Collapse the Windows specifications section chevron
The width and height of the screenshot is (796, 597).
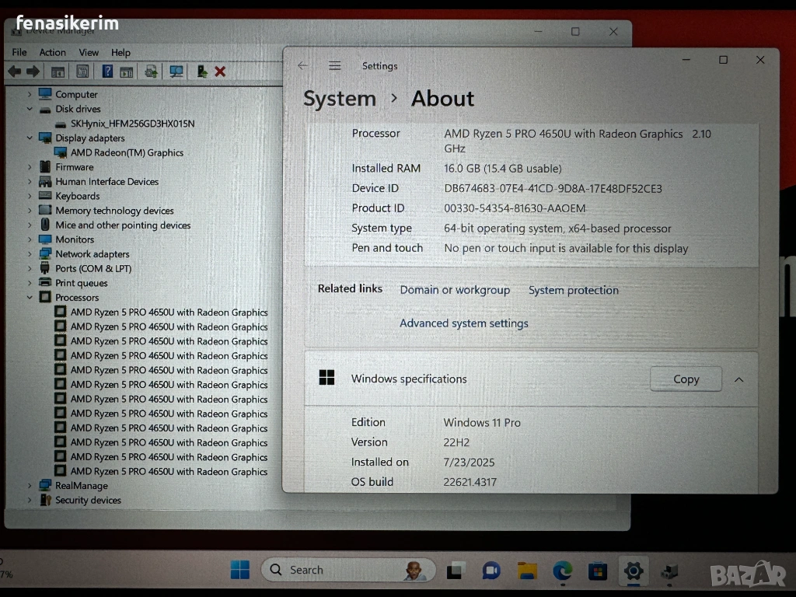pos(738,379)
